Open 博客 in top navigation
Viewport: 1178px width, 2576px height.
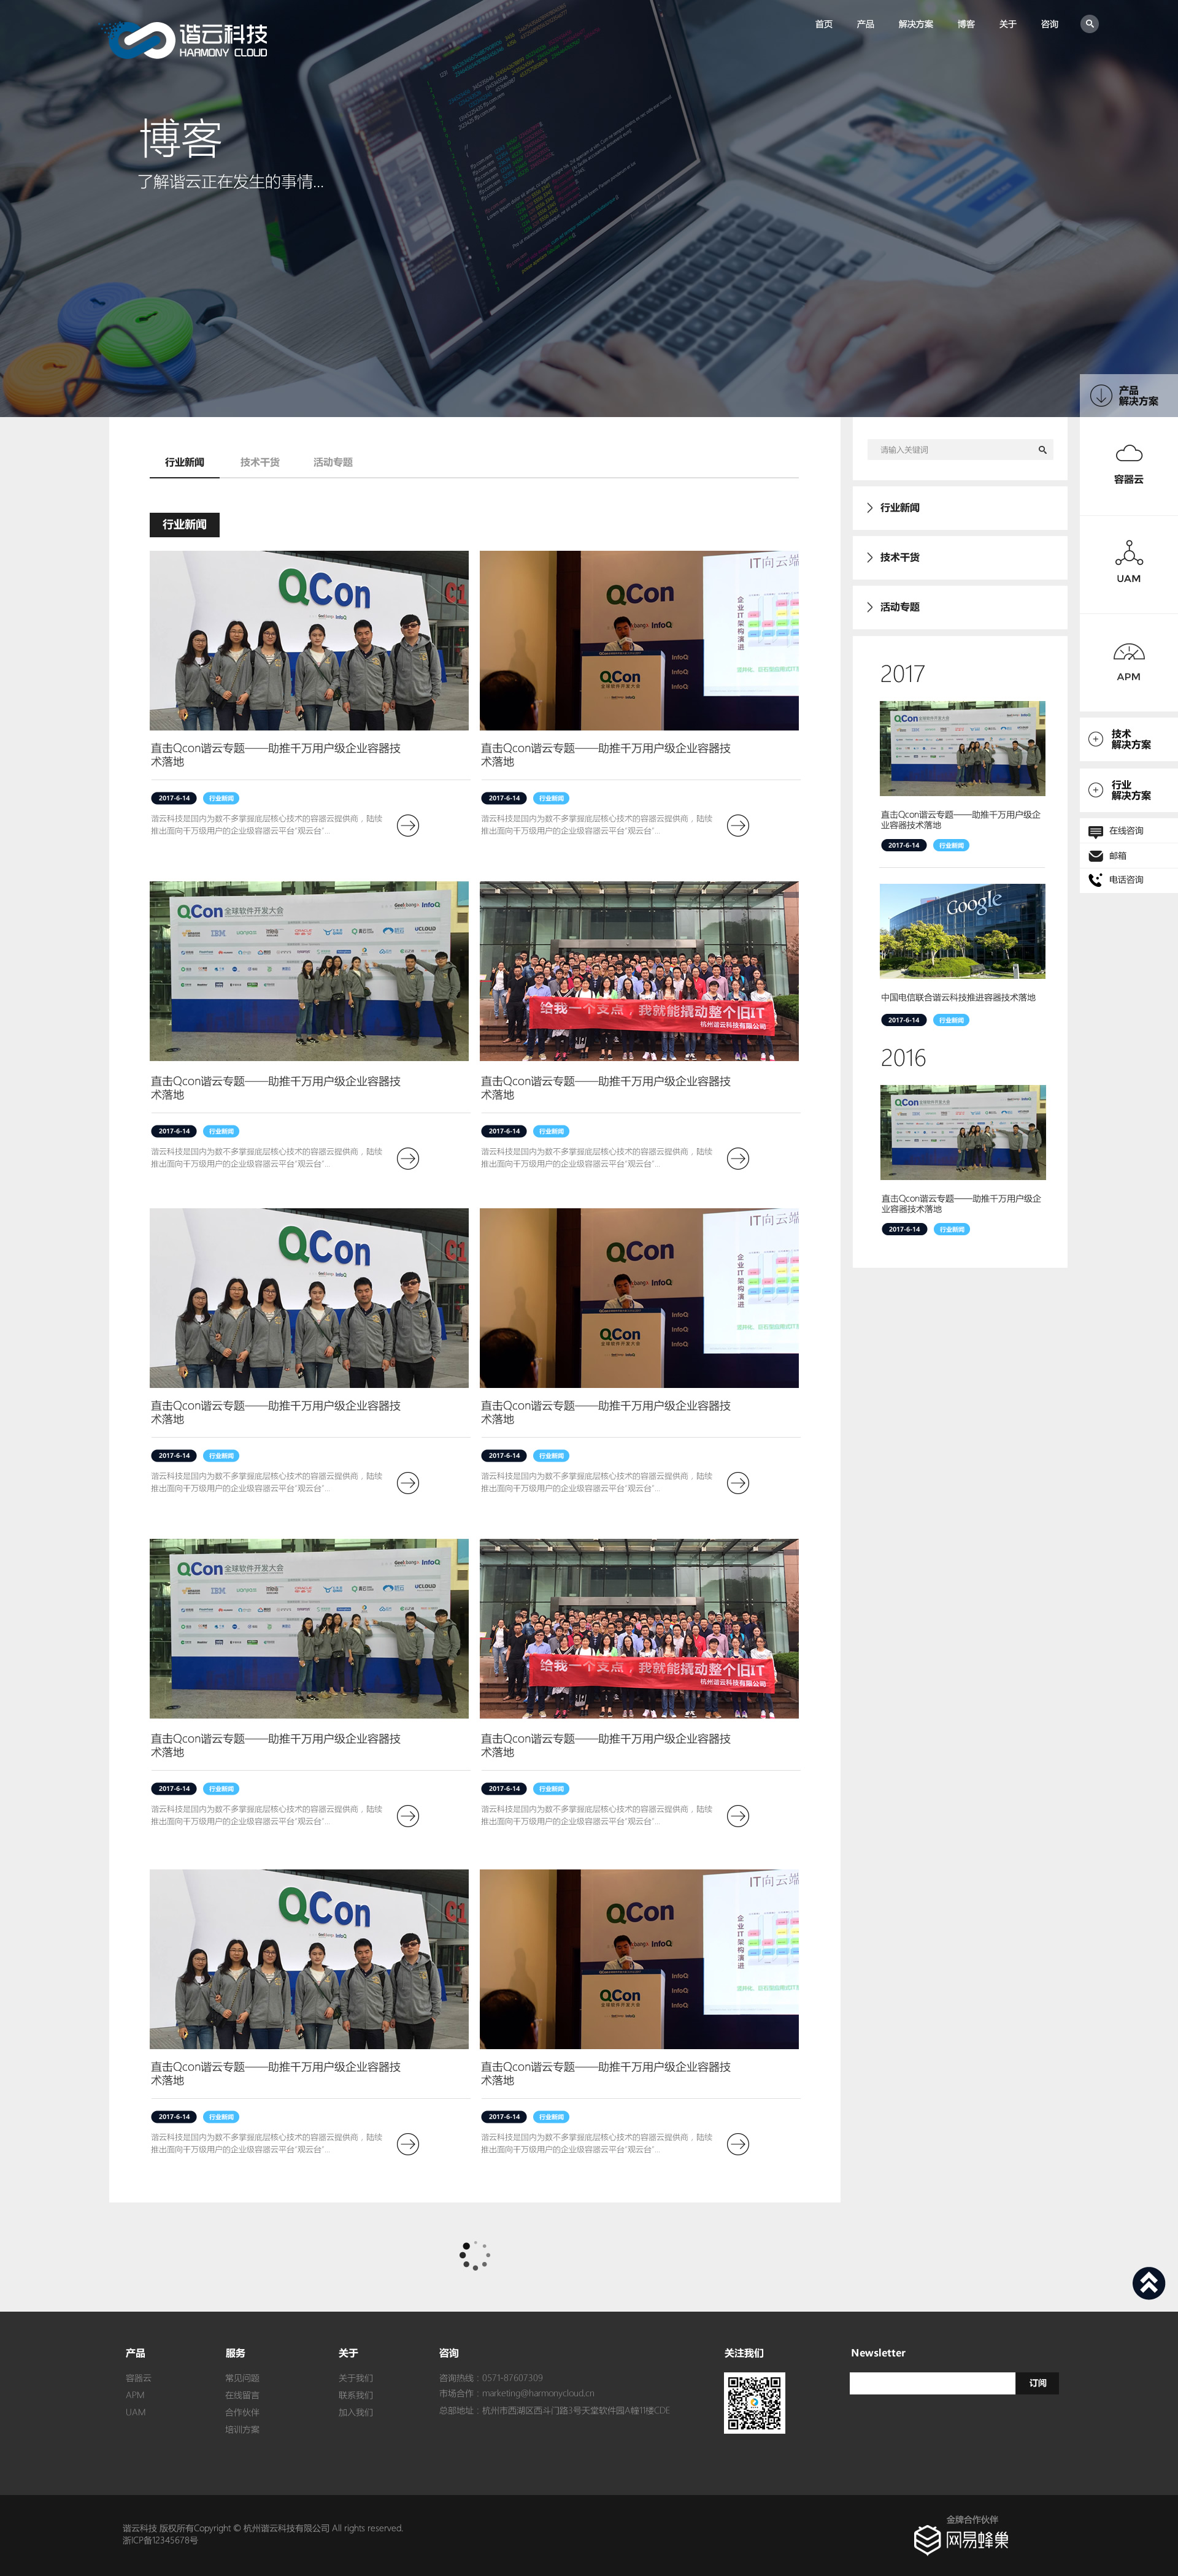(965, 24)
